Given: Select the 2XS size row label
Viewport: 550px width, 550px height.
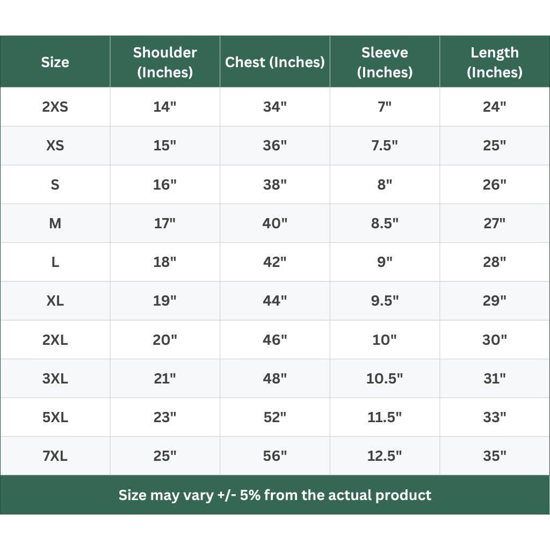Looking at the screenshot, I should coord(55,107).
